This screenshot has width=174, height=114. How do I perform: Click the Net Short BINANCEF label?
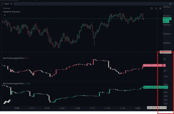153,65
